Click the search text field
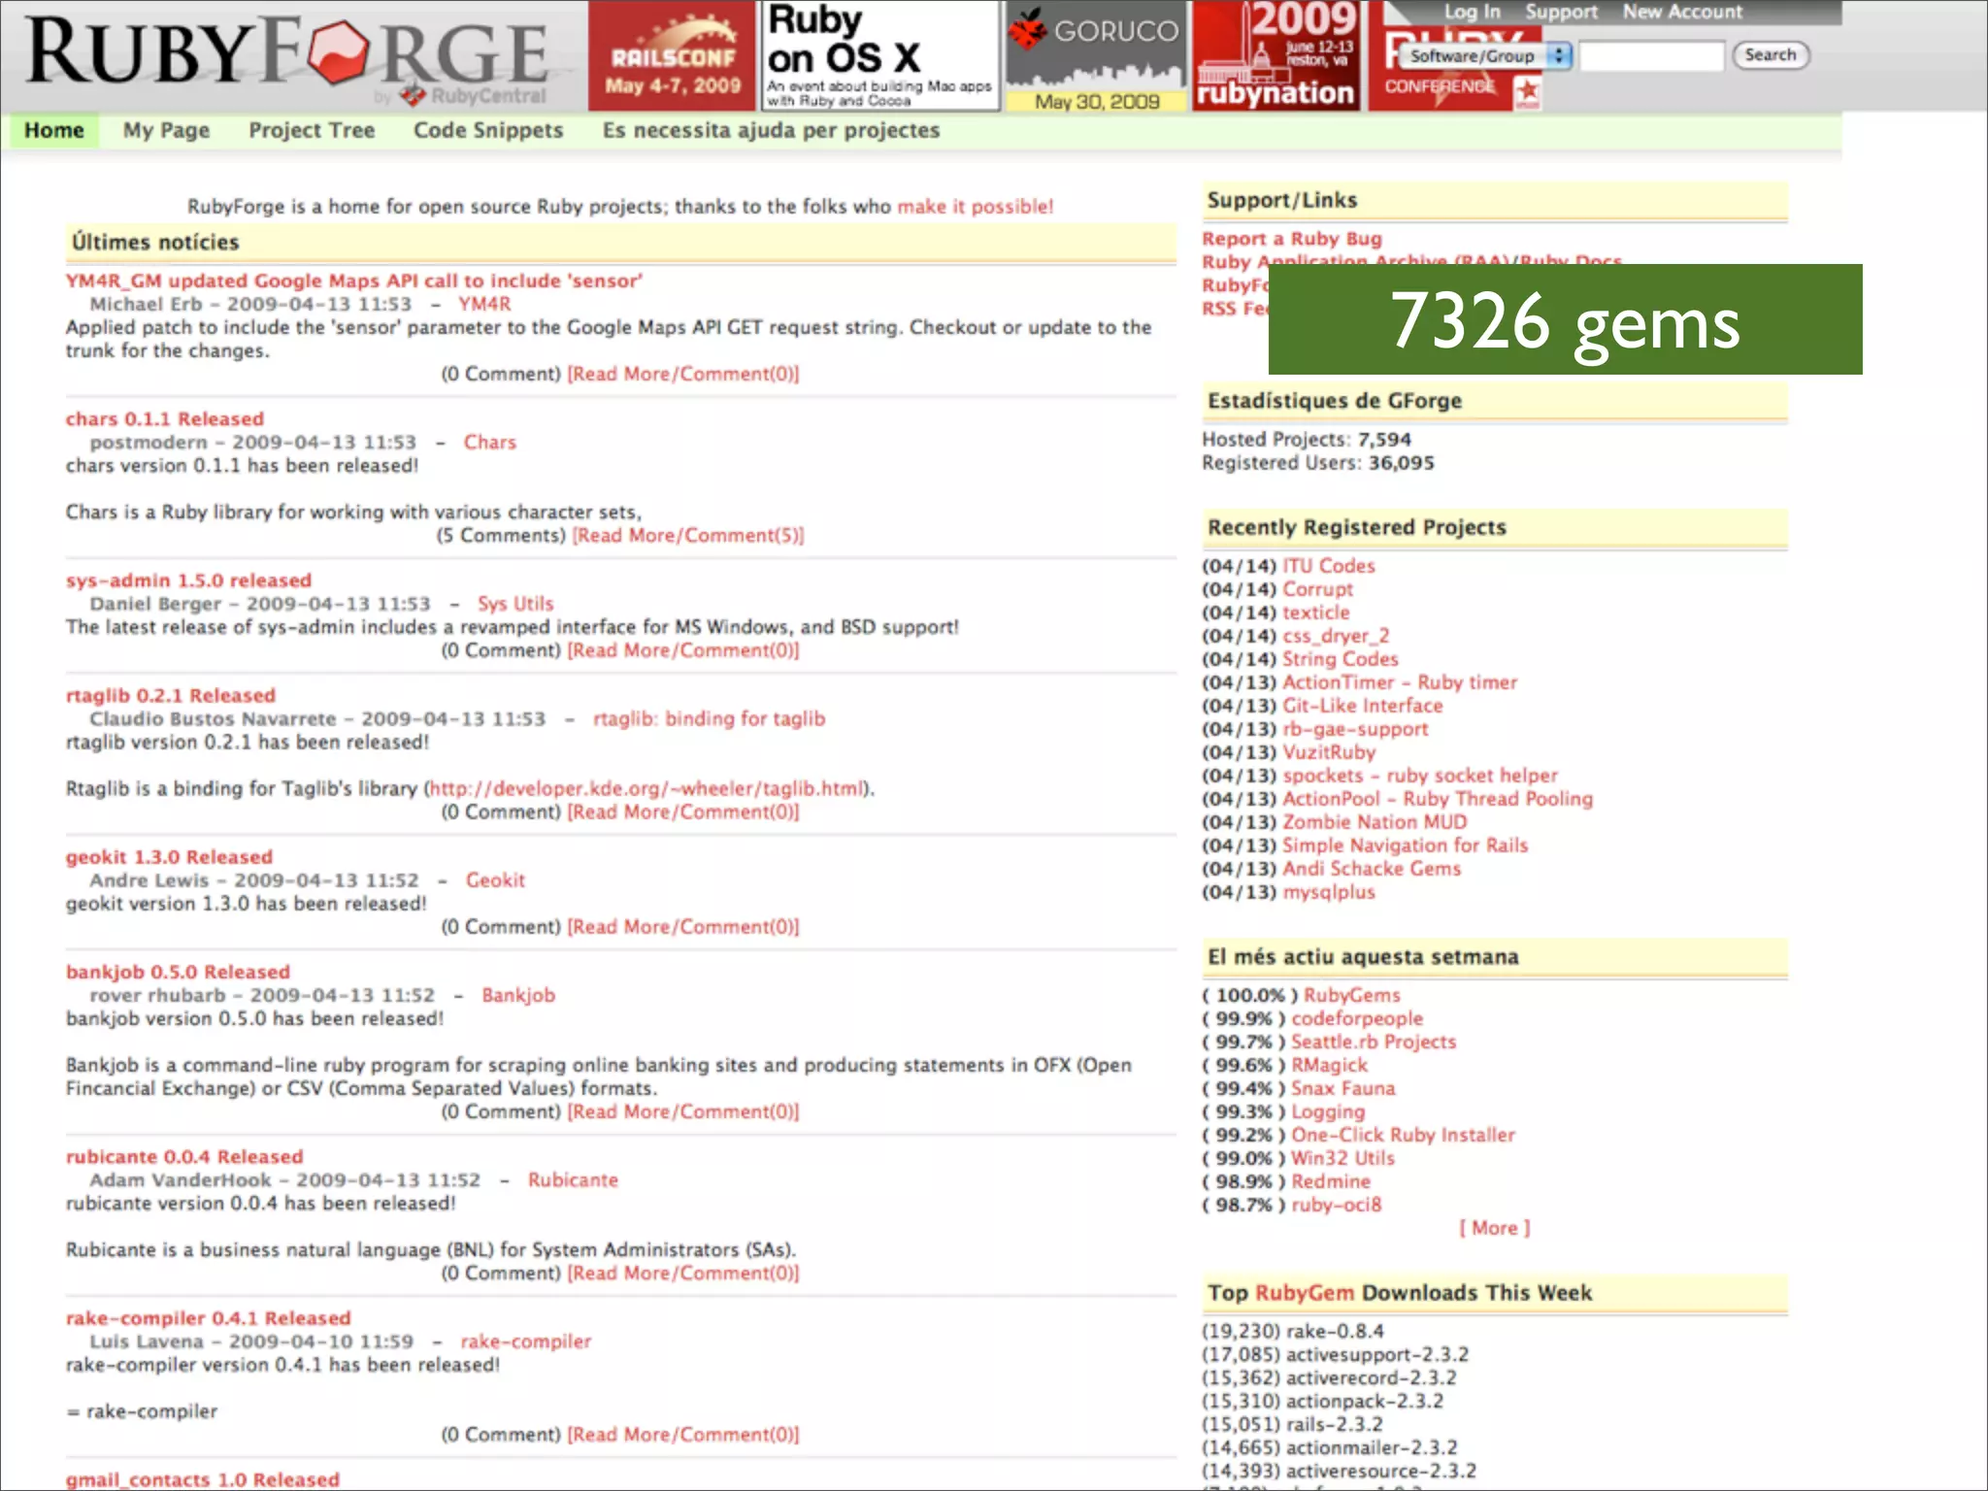This screenshot has width=1988, height=1491. [x=1650, y=56]
